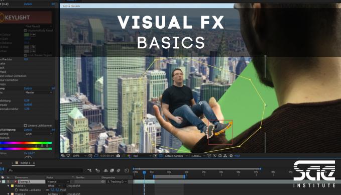Image resolution: width=341 pixels, height=195 pixels.
Task: Enable the Lineare Lichtkonvertierung checkbox
Action: (x=25, y=126)
